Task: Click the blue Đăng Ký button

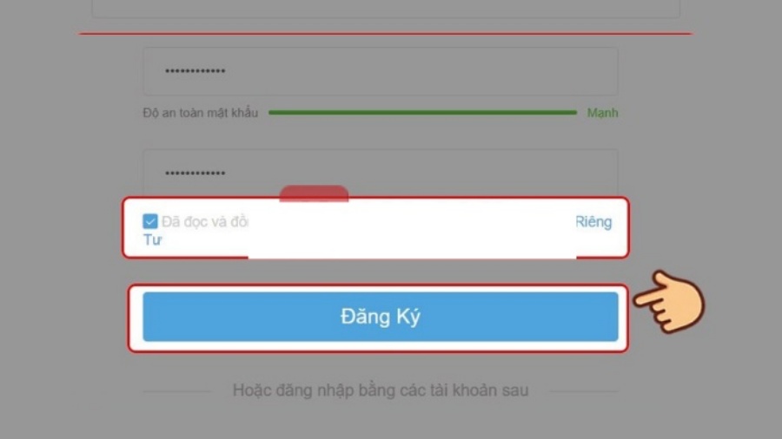Action: click(380, 317)
